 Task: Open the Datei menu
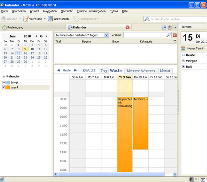tap(5, 11)
